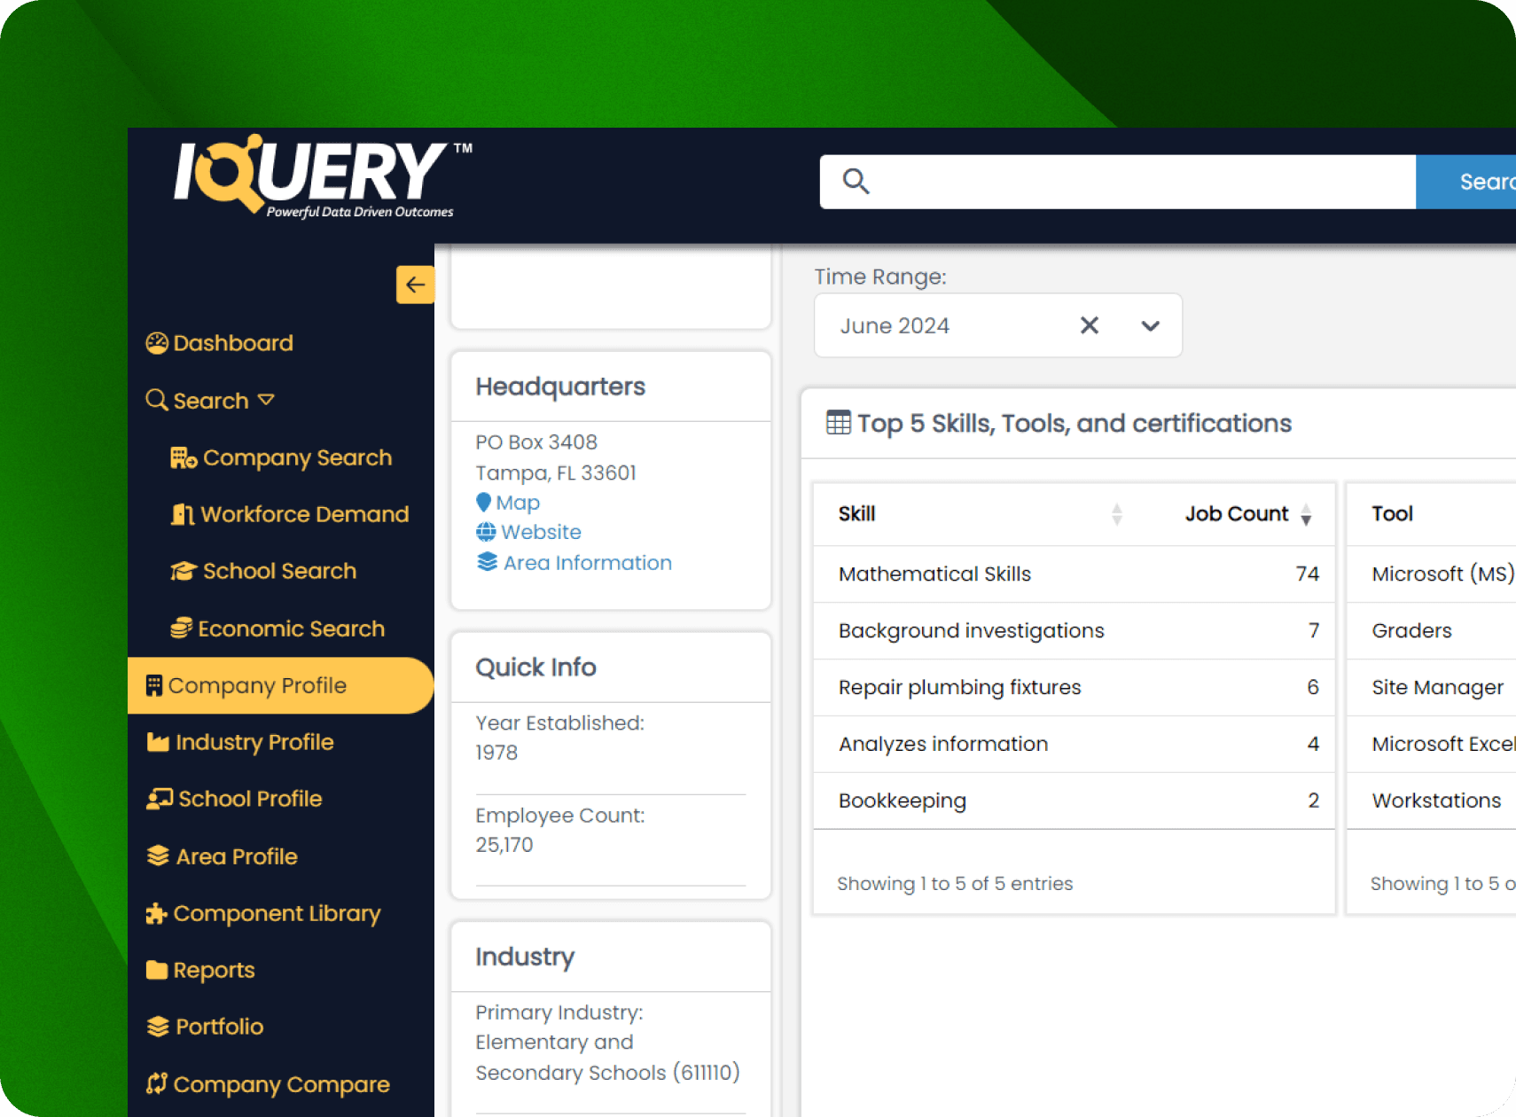Click the Website globe icon
1516x1117 pixels.
coord(486,532)
